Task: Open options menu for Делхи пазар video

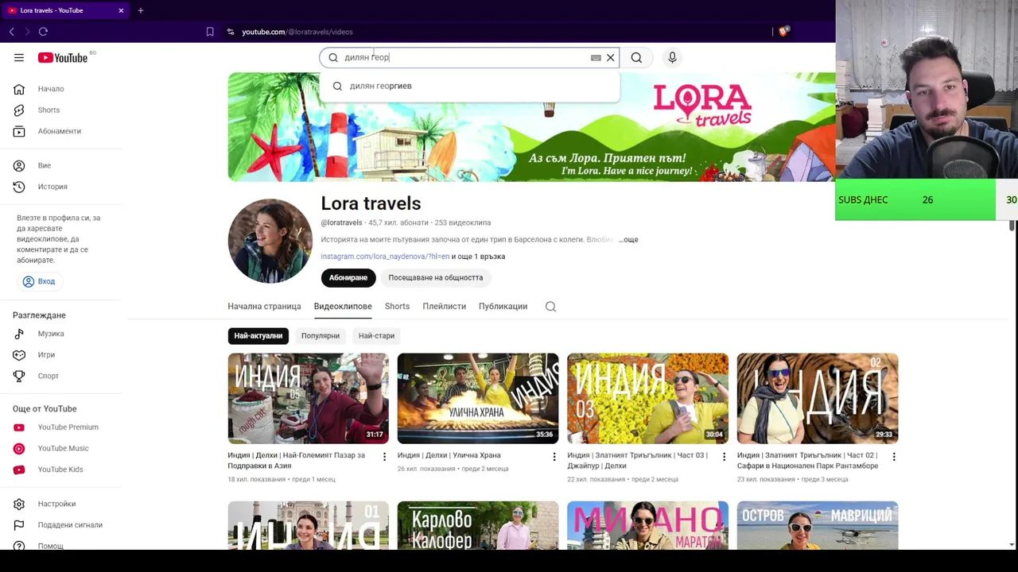Action: (384, 457)
